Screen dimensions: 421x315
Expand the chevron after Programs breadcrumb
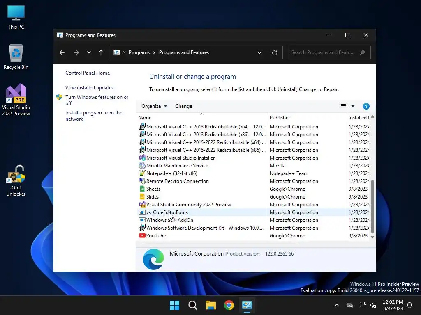pyautogui.click(x=154, y=52)
